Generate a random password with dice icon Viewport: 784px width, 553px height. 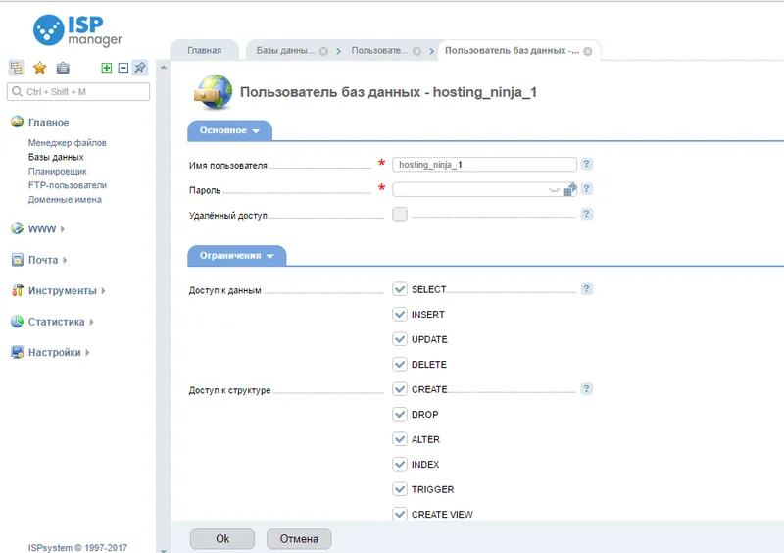pyautogui.click(x=570, y=189)
